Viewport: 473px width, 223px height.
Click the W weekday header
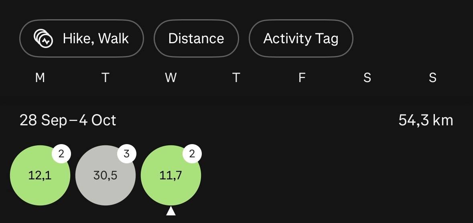point(171,78)
